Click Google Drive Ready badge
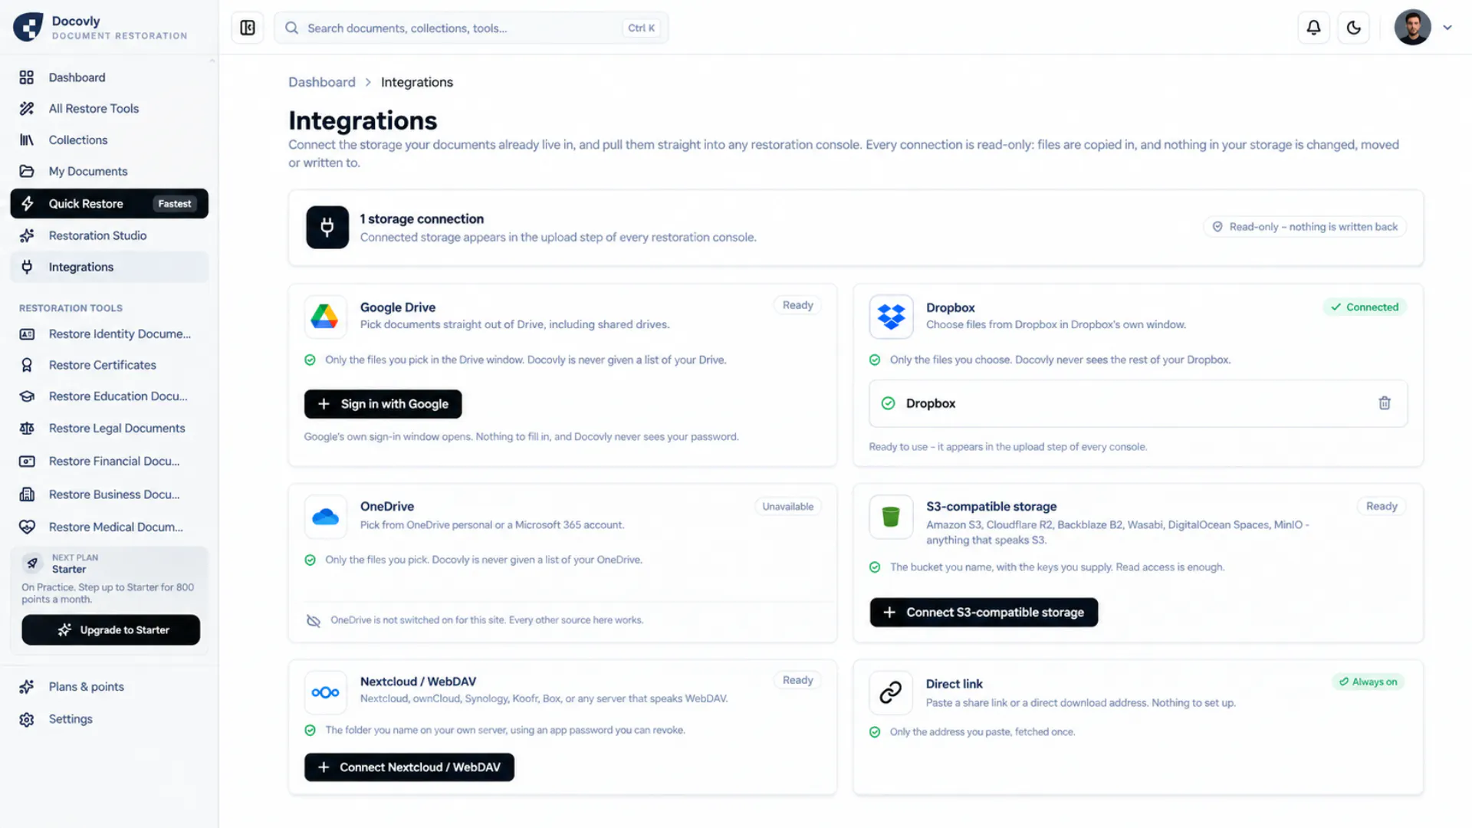 [797, 306]
